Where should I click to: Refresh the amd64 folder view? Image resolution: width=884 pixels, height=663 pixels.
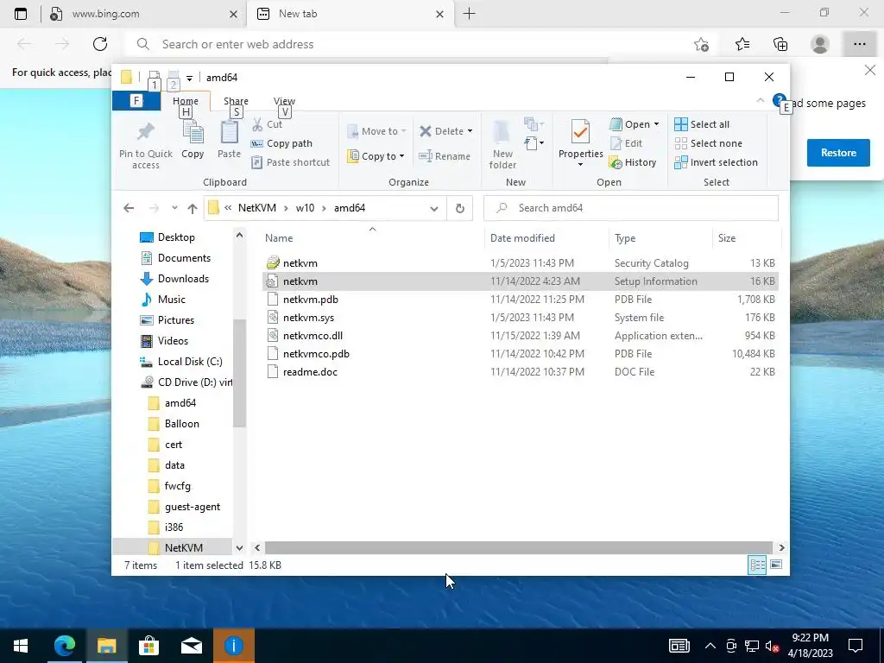460,209
